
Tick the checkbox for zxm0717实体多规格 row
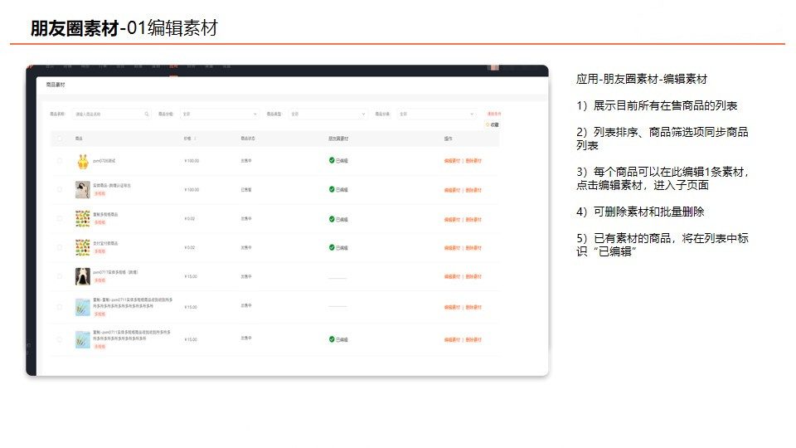60,277
